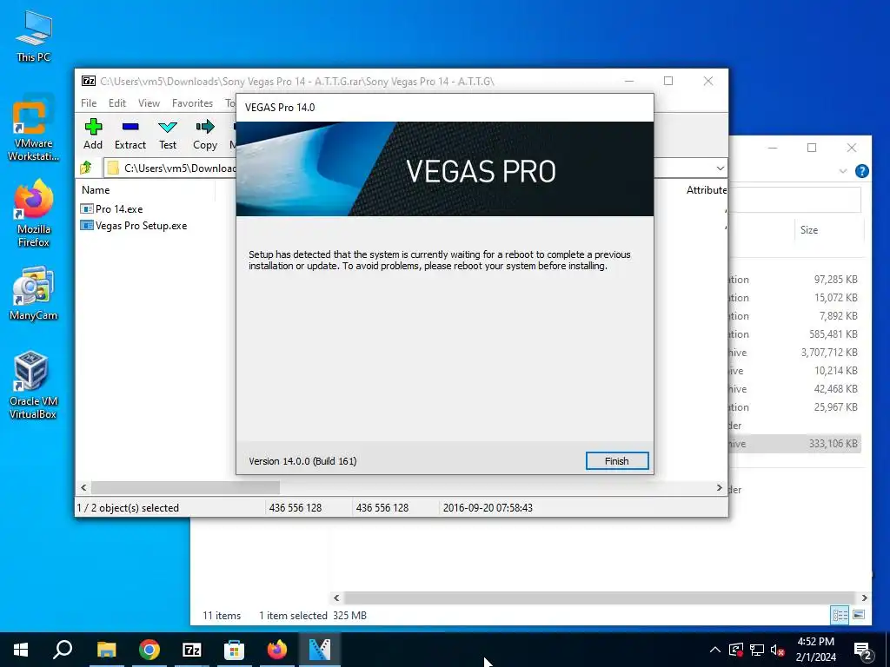Click the File Explorer search box
Screen dimensions: 890x667
(794, 199)
